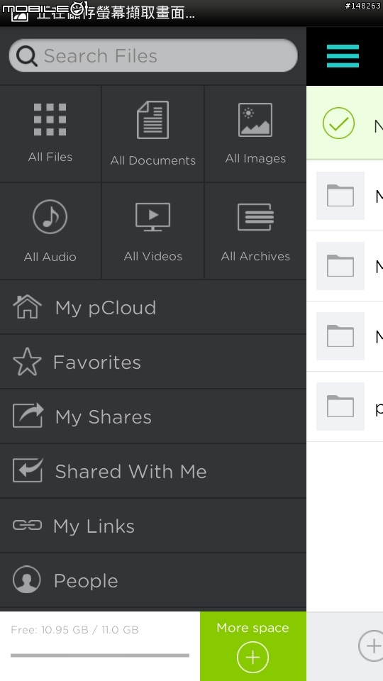This screenshot has height=681, width=383.
Task: Click the magnifier icon in search bar
Action: point(27,56)
